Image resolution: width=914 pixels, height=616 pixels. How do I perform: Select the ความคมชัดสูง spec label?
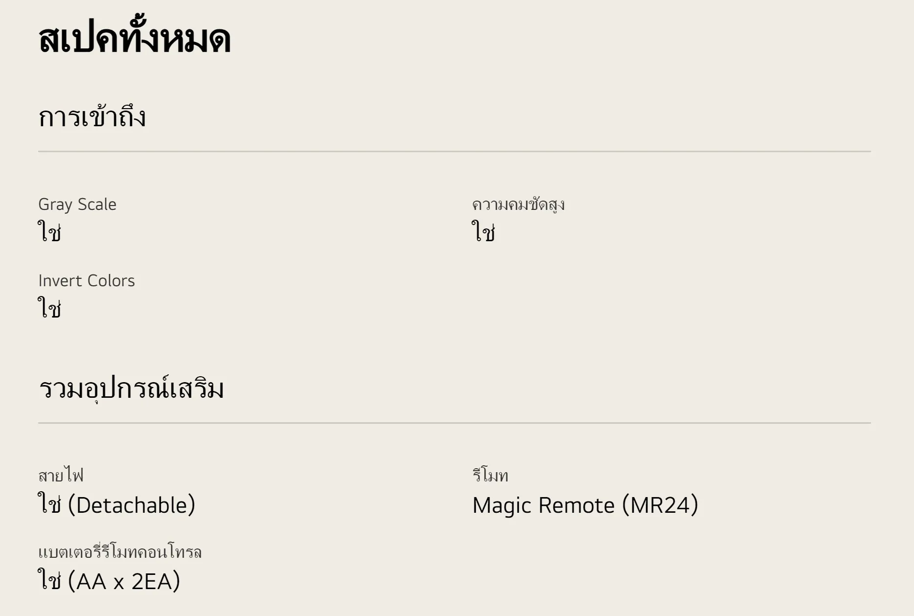pos(518,205)
